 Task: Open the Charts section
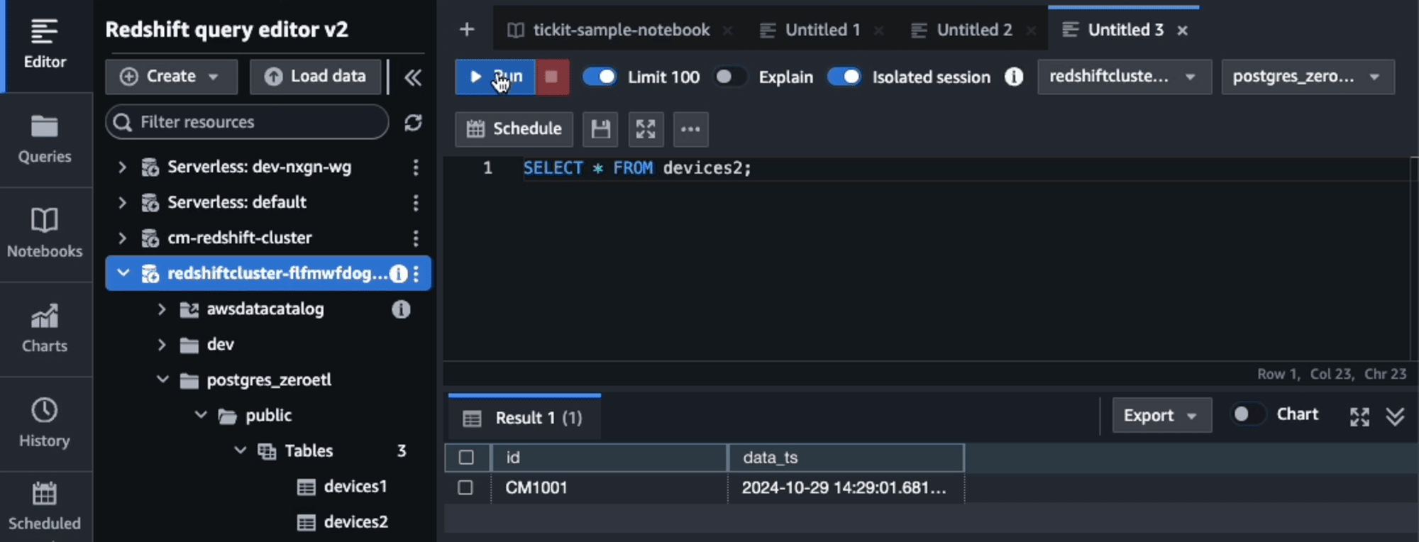pyautogui.click(x=45, y=329)
